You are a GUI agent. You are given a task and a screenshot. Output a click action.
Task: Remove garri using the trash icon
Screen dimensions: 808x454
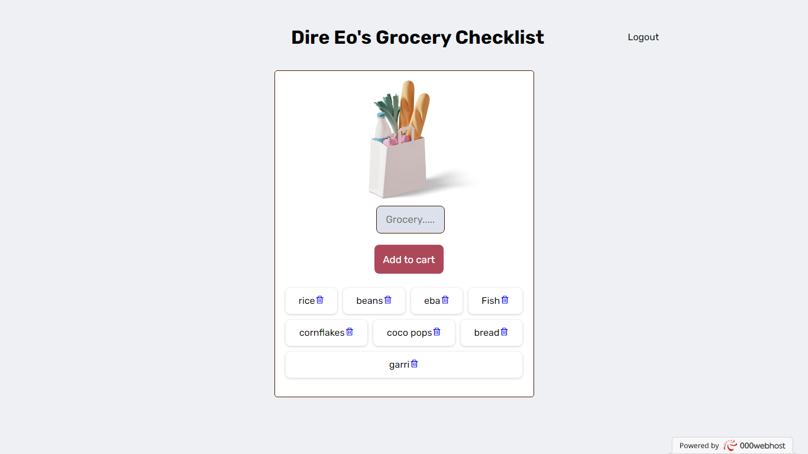415,364
